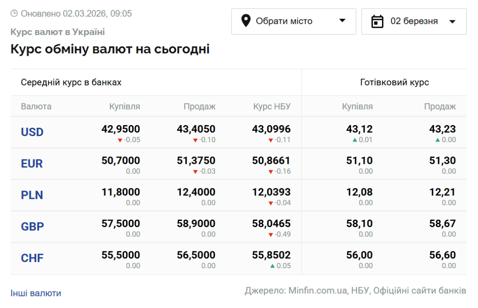Select the 'Середній курс в банках' tab
Screen dimensions: 478x308
(x=71, y=83)
